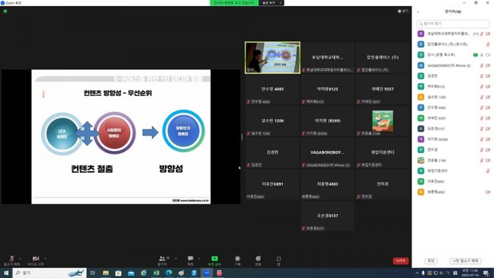
Task: Open the apps (앱) icon
Action: (279, 259)
